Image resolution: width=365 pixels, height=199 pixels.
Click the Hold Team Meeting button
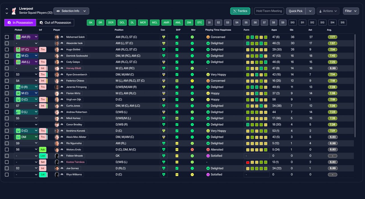pos(269,11)
